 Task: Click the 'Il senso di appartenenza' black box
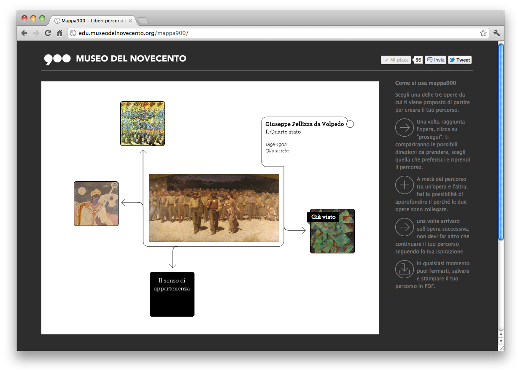point(172,294)
